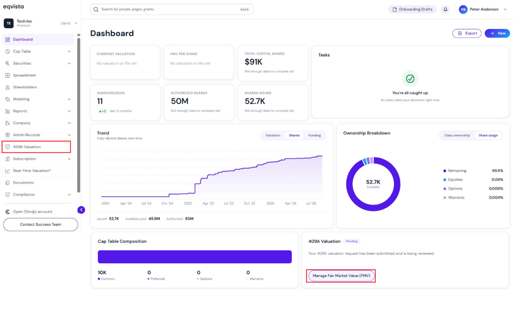Click the Options legend color dot
Image resolution: width=513 pixels, height=310 pixels.
(x=445, y=189)
